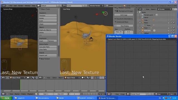Open the Blender Render engine dropdown
This screenshot has height=100, width=178.
point(97,6)
